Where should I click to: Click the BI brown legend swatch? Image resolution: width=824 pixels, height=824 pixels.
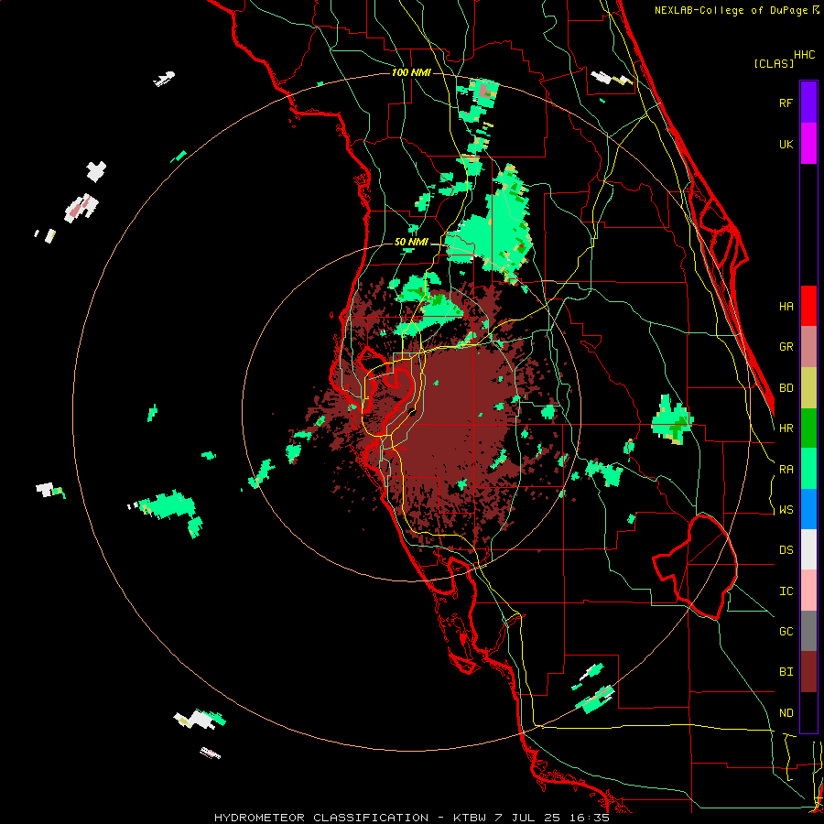coord(808,672)
